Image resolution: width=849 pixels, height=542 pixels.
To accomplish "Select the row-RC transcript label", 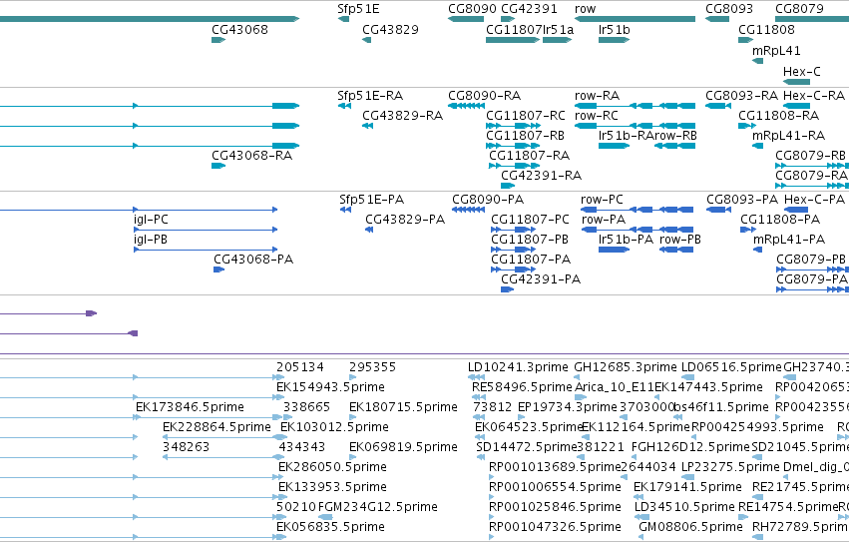I will pos(597,116).
